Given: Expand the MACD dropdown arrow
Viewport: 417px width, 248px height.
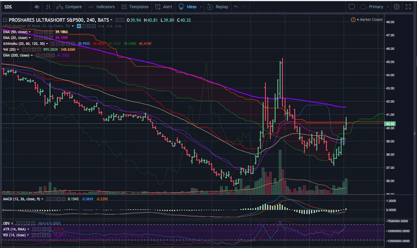Looking at the screenshot, I should (x=42, y=199).
